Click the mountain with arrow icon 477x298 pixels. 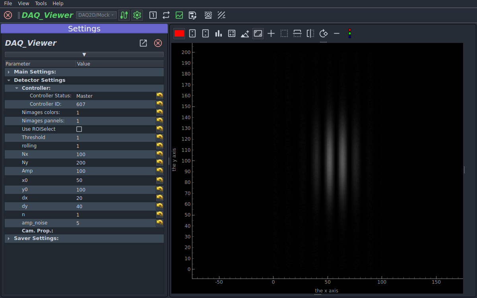click(x=245, y=33)
